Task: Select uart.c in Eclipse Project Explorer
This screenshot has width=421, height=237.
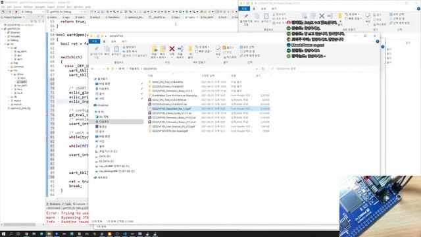Action: 22,82
